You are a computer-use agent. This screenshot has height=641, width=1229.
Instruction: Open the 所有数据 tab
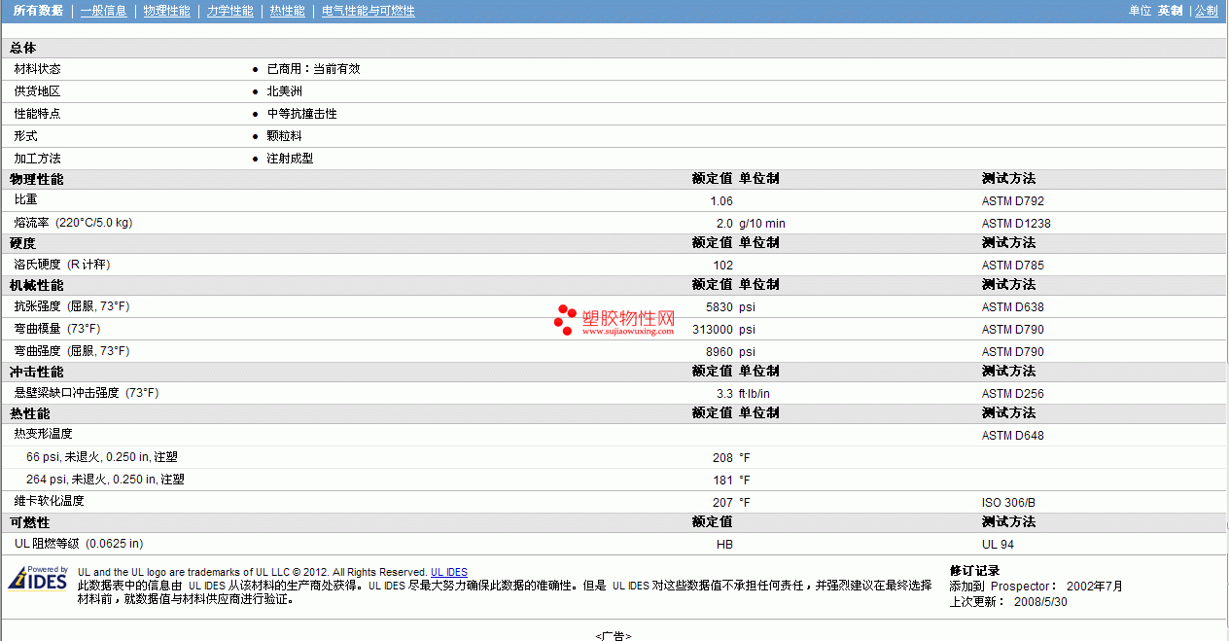coord(38,11)
